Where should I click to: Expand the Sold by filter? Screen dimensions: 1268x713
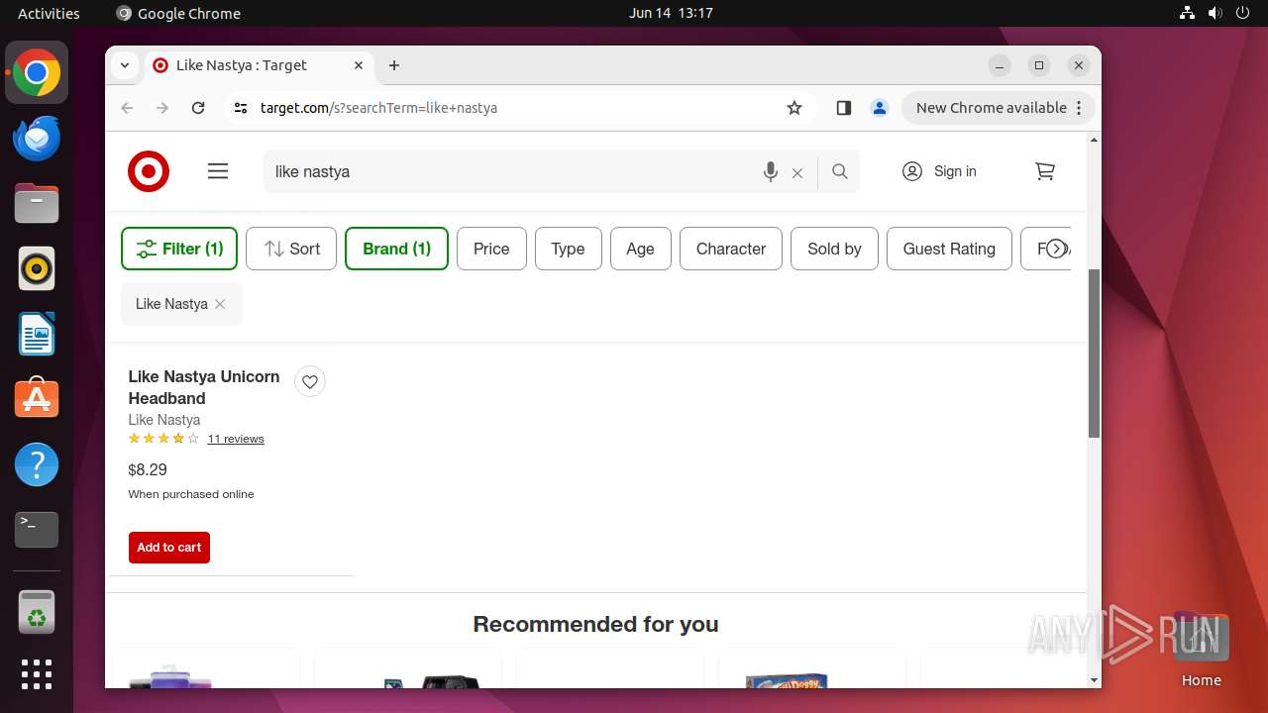click(x=834, y=249)
